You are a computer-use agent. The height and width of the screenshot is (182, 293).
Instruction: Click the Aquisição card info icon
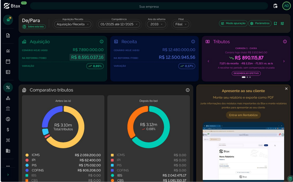tap(102, 42)
